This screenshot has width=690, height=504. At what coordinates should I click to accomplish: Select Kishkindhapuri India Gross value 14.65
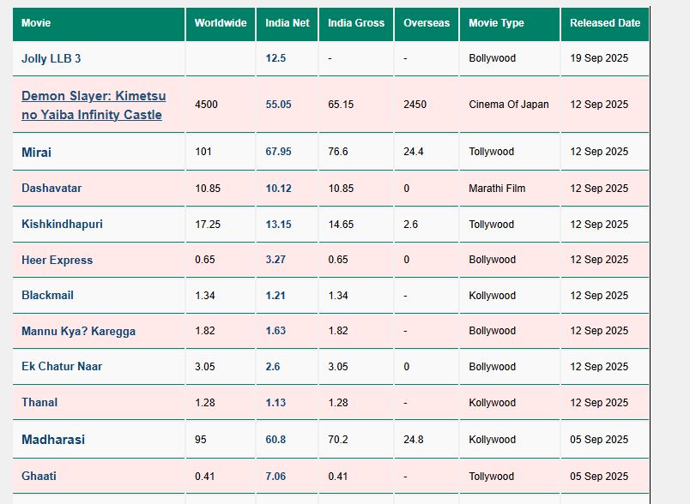pos(341,225)
